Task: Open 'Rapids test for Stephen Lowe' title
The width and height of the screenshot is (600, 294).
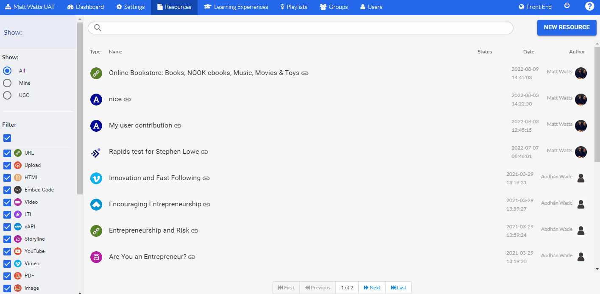Action: [x=154, y=152]
